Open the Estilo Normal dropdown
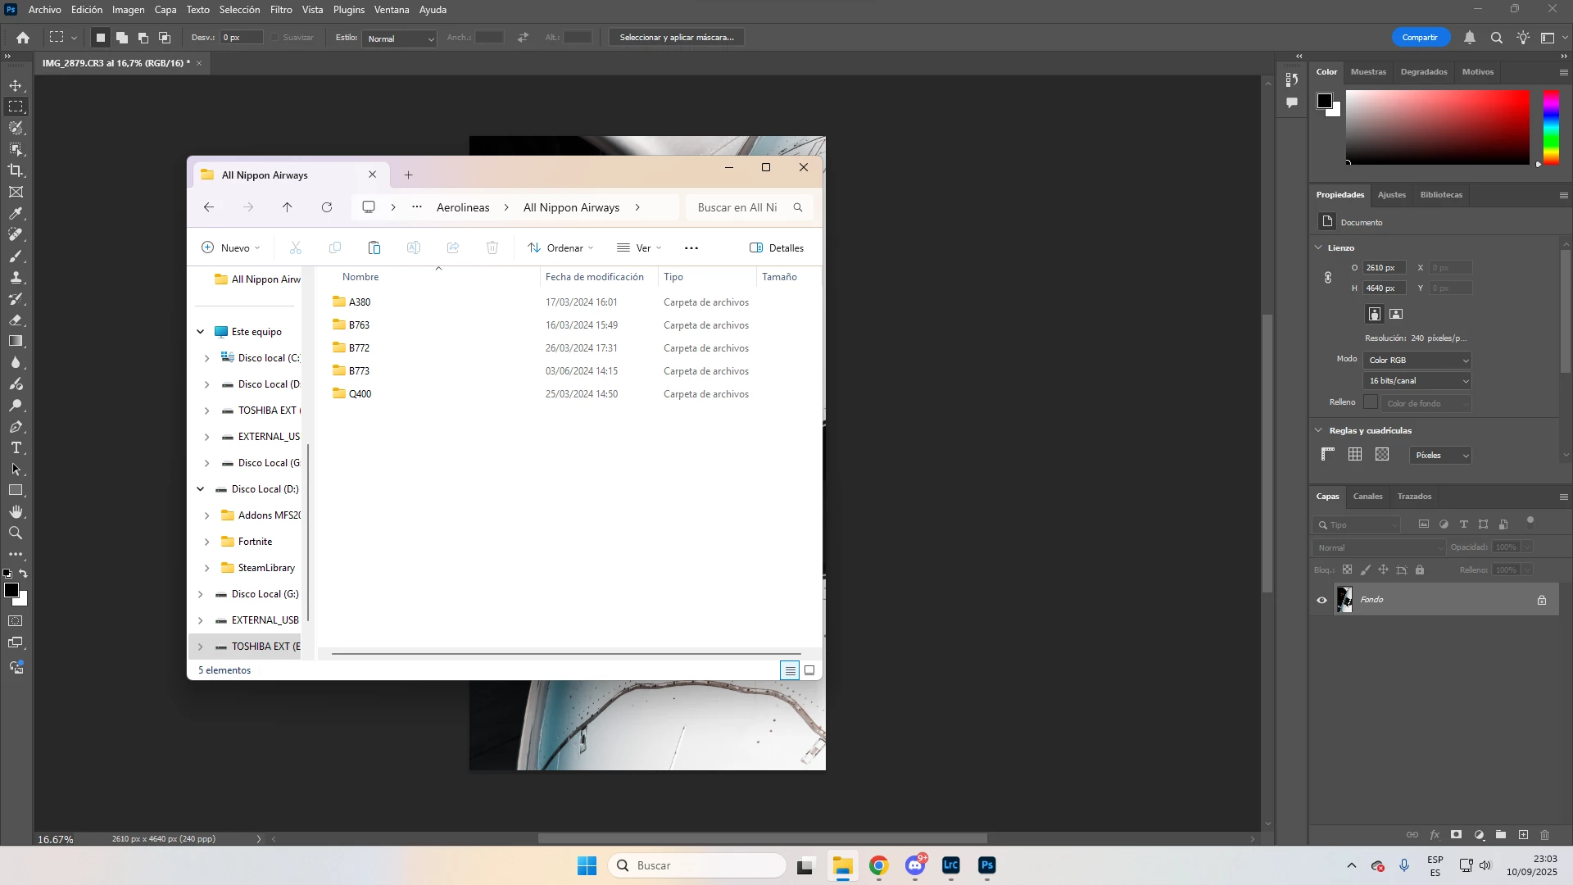This screenshot has height=885, width=1573. (x=400, y=39)
